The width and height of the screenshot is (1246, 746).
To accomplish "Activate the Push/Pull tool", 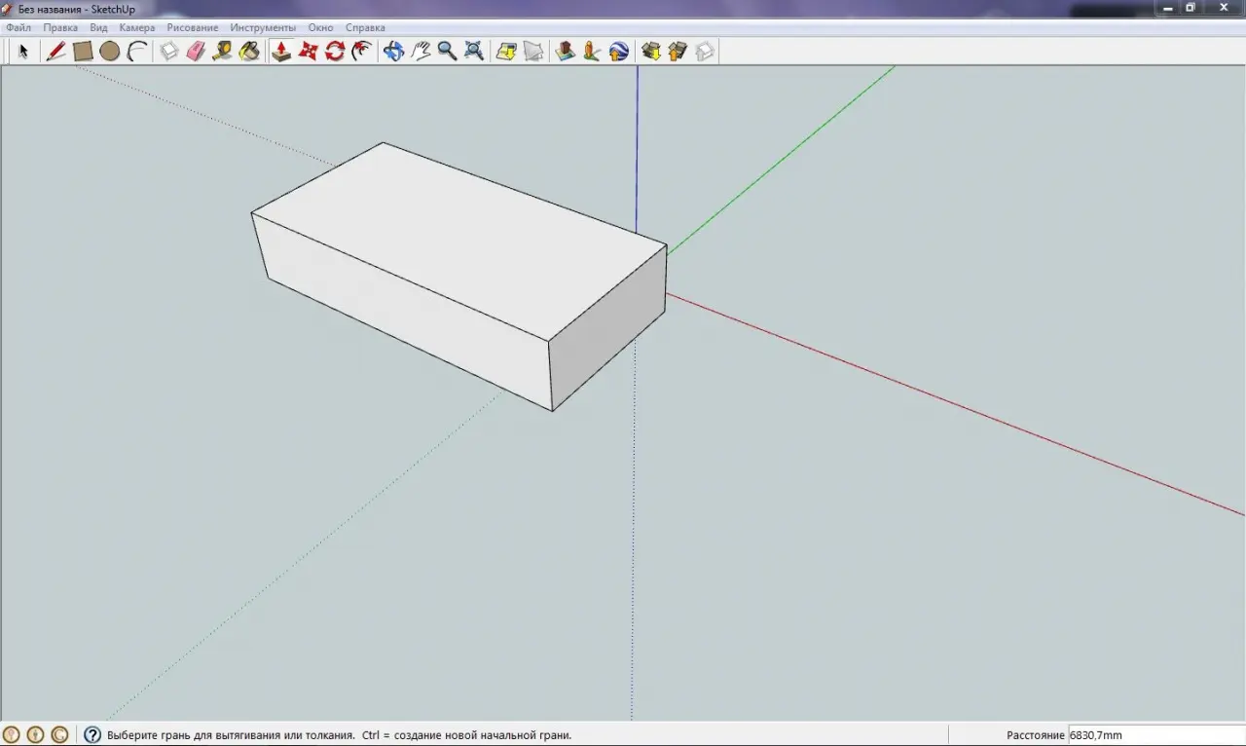I will click(x=281, y=52).
